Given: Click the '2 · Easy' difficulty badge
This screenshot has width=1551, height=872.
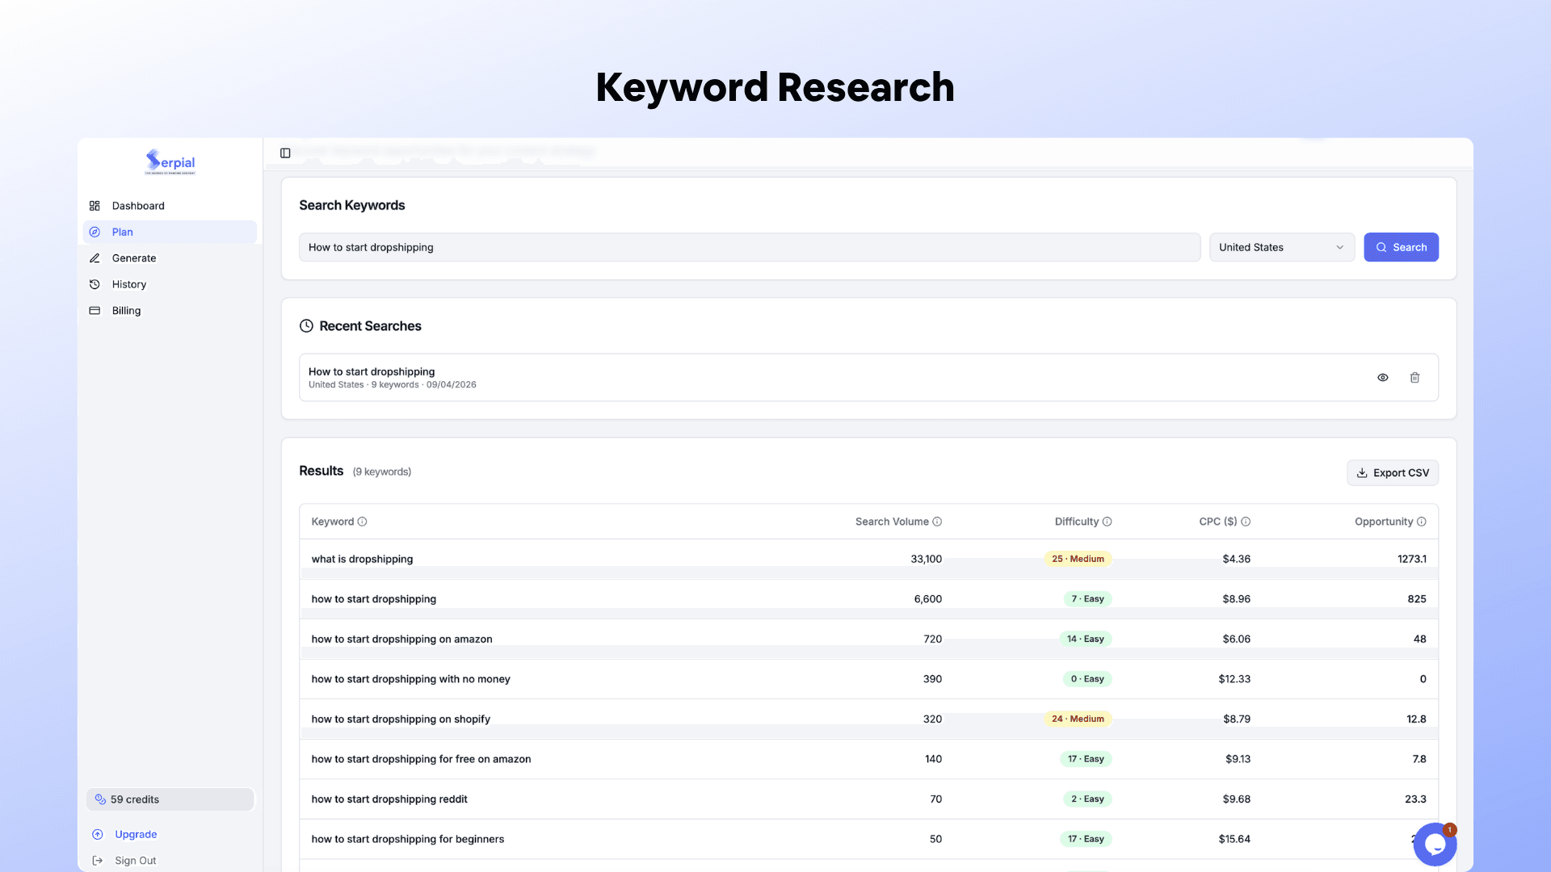Looking at the screenshot, I should pyautogui.click(x=1087, y=799).
